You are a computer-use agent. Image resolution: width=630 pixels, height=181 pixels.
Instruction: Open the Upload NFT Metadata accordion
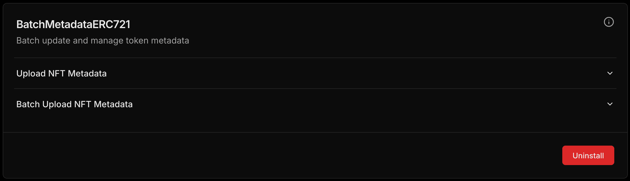point(315,73)
